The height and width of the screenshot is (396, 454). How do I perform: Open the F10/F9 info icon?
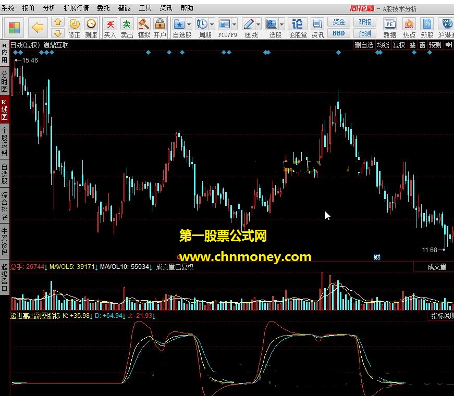225,24
